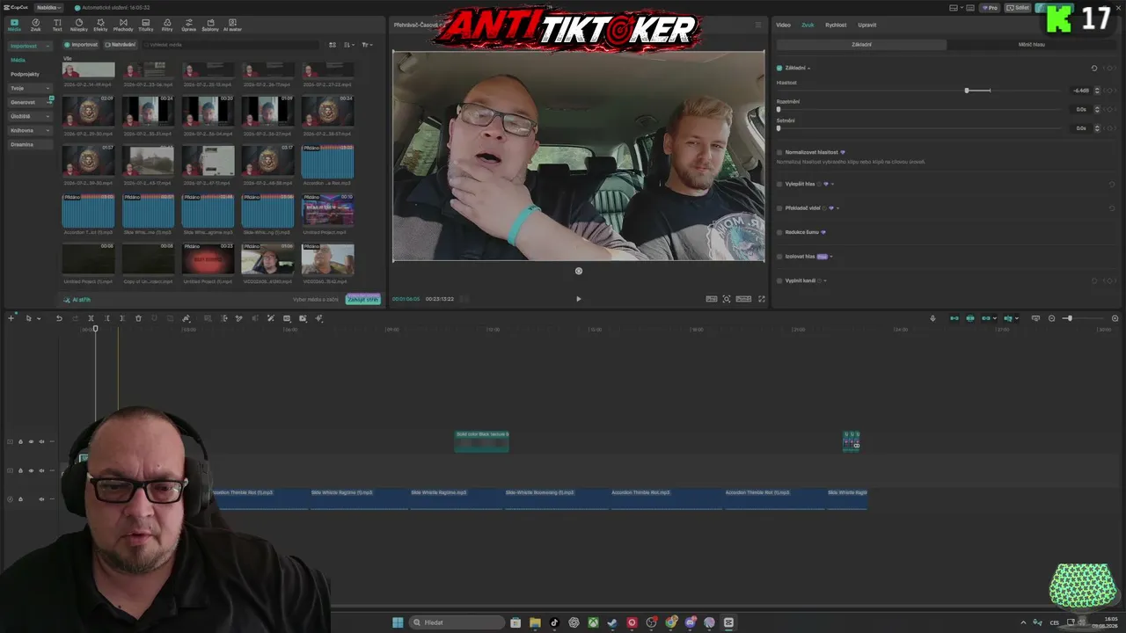Open the Zvuk audio library icon

pos(35,25)
